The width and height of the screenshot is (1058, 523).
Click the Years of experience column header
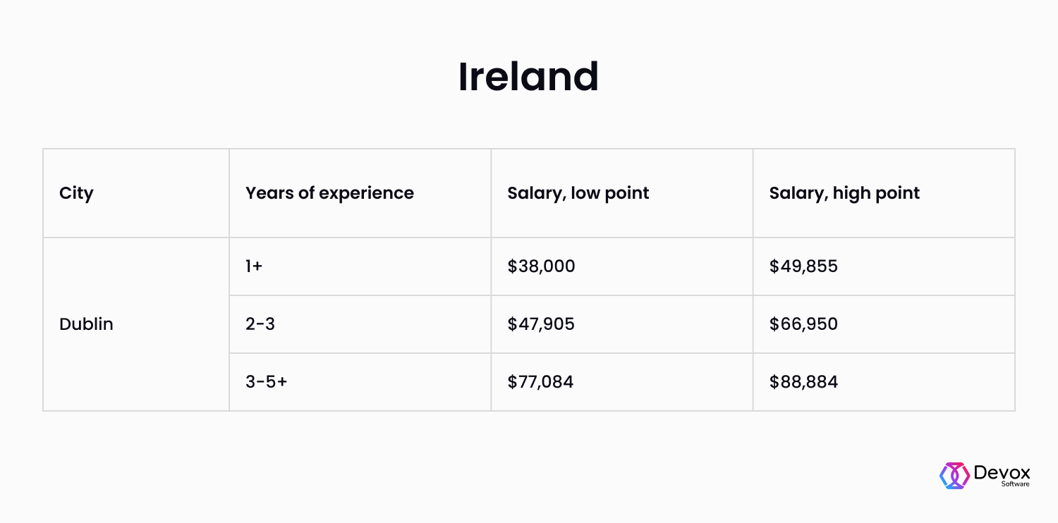pyautogui.click(x=329, y=193)
